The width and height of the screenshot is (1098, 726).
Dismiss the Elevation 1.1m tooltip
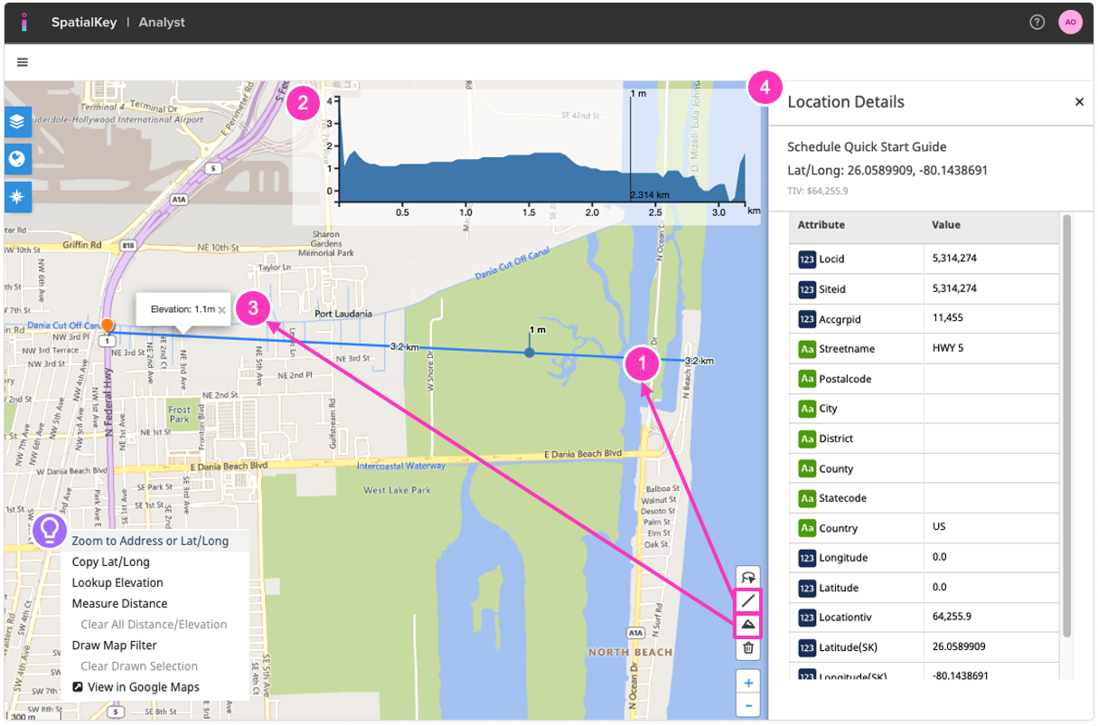coord(222,308)
